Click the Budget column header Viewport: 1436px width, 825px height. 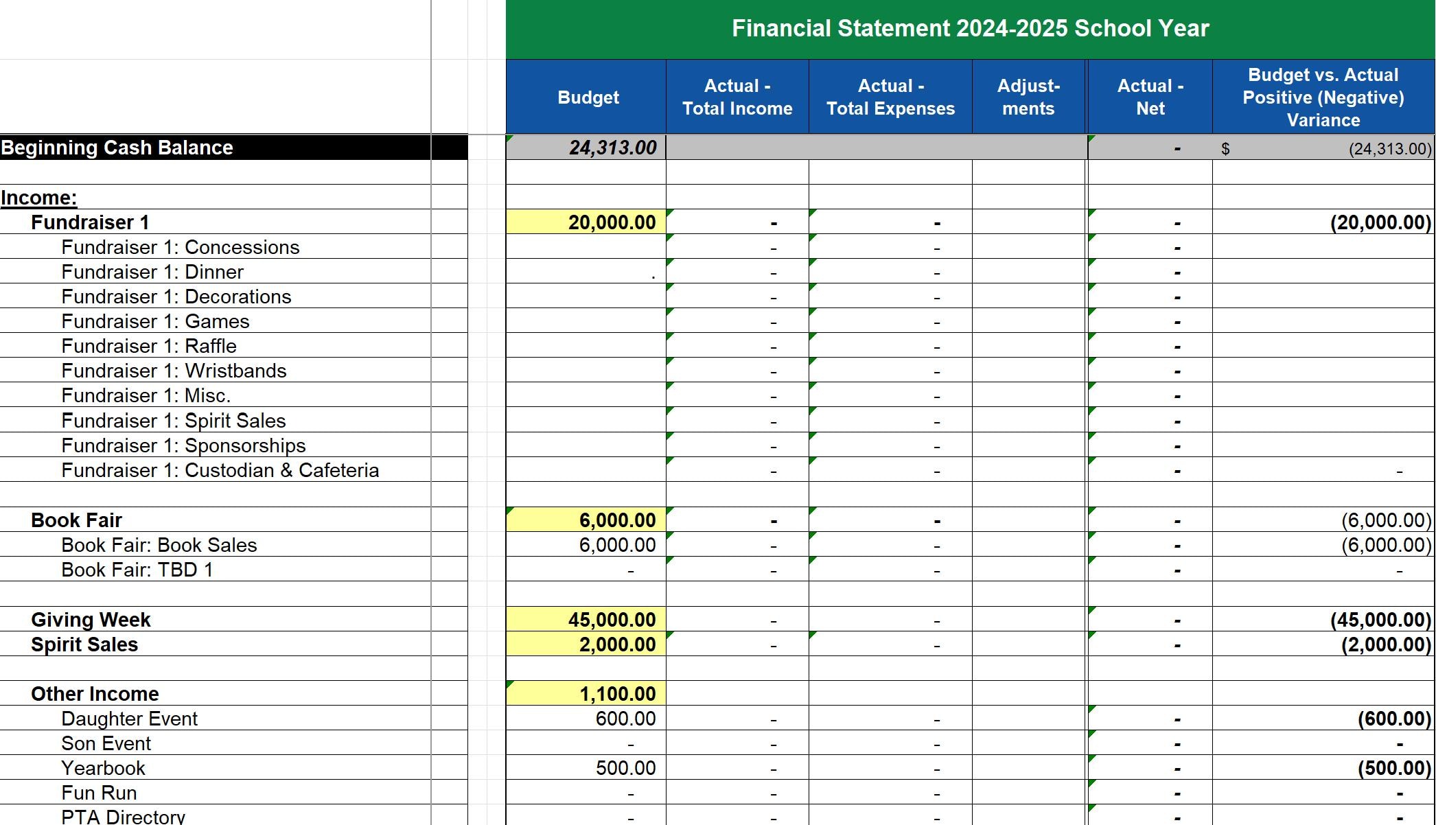(588, 96)
